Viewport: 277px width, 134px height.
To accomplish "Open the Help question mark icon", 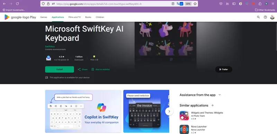I will tap(265, 17).
